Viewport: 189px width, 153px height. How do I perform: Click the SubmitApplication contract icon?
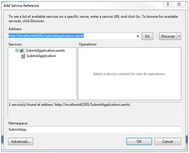(23, 56)
